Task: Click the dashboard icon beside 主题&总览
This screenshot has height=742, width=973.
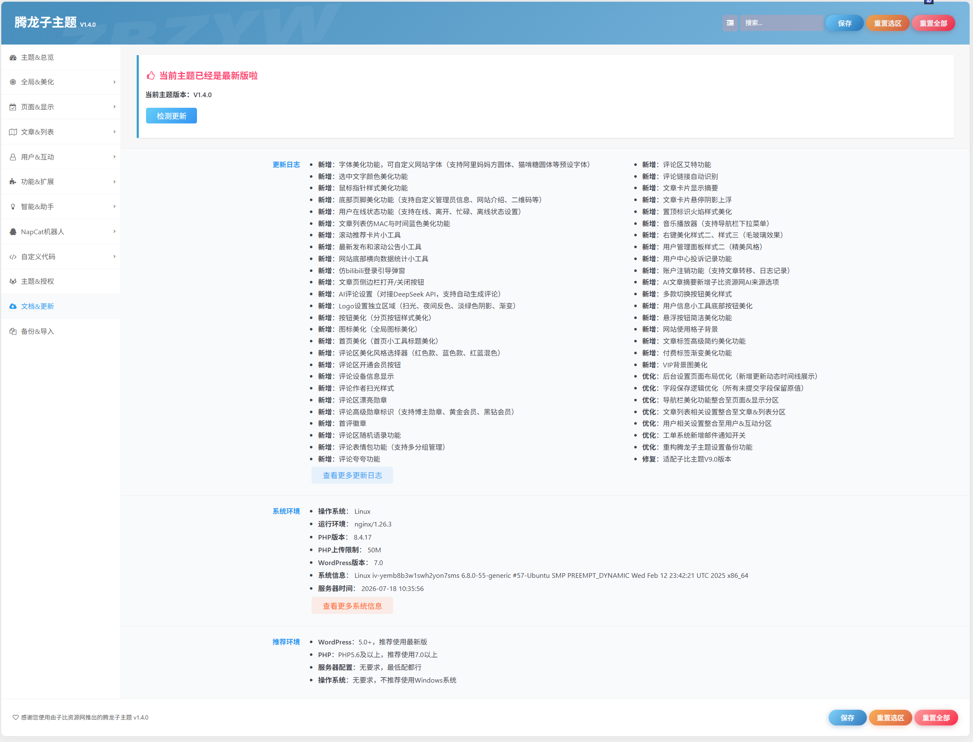Action: pyautogui.click(x=13, y=57)
